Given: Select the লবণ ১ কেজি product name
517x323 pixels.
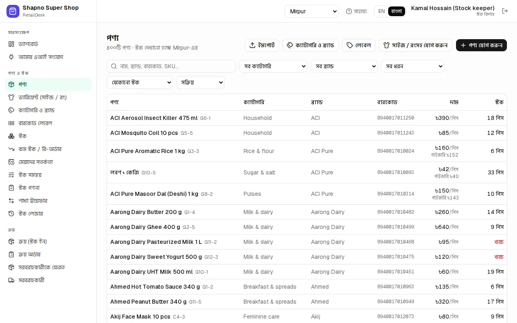Looking at the screenshot, I should [124, 172].
